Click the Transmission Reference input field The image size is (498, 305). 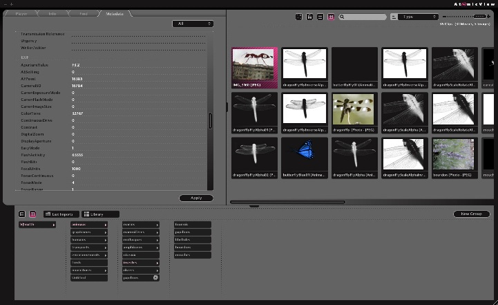[x=138, y=34]
